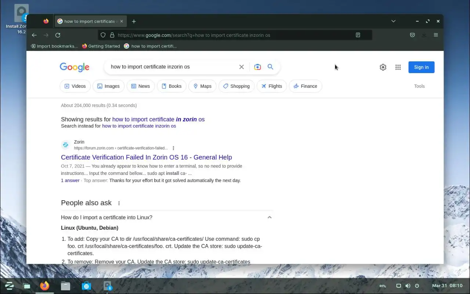
Task: Open the Firefox downloads panel
Action: 424,35
